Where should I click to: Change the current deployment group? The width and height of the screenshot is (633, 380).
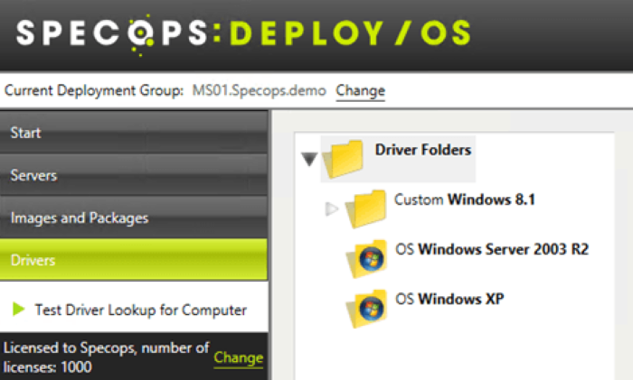pos(361,90)
